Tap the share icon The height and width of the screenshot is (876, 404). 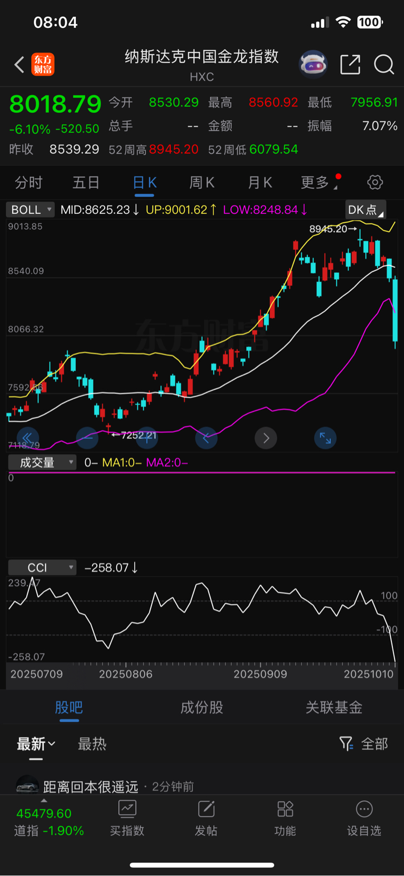tap(350, 65)
